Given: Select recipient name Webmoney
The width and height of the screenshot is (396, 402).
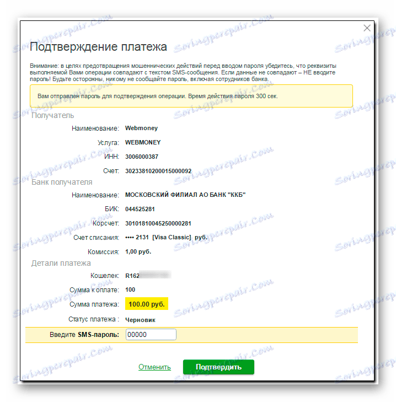Looking at the screenshot, I should pos(141,128).
